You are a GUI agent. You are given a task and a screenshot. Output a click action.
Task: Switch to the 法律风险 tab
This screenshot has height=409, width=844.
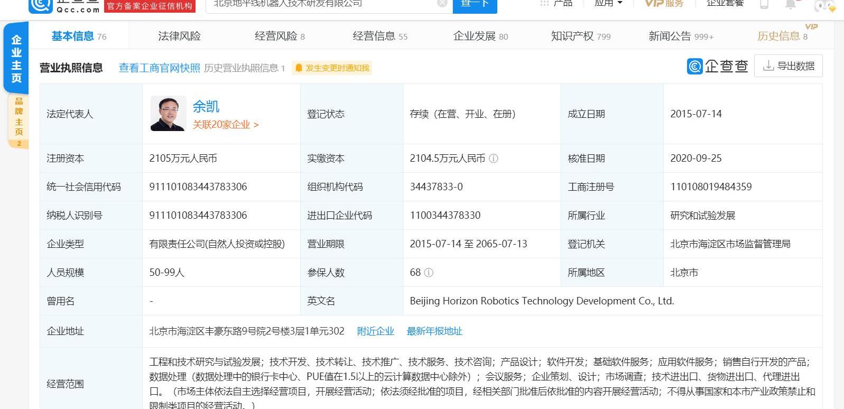point(179,36)
